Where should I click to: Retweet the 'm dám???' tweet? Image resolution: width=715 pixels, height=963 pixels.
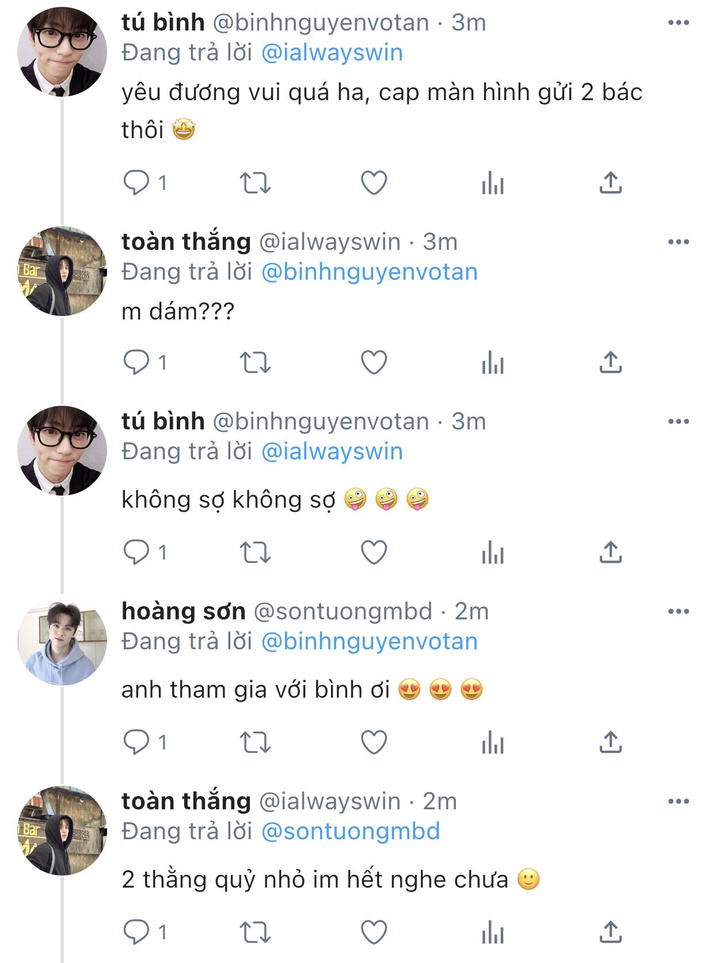(x=255, y=363)
